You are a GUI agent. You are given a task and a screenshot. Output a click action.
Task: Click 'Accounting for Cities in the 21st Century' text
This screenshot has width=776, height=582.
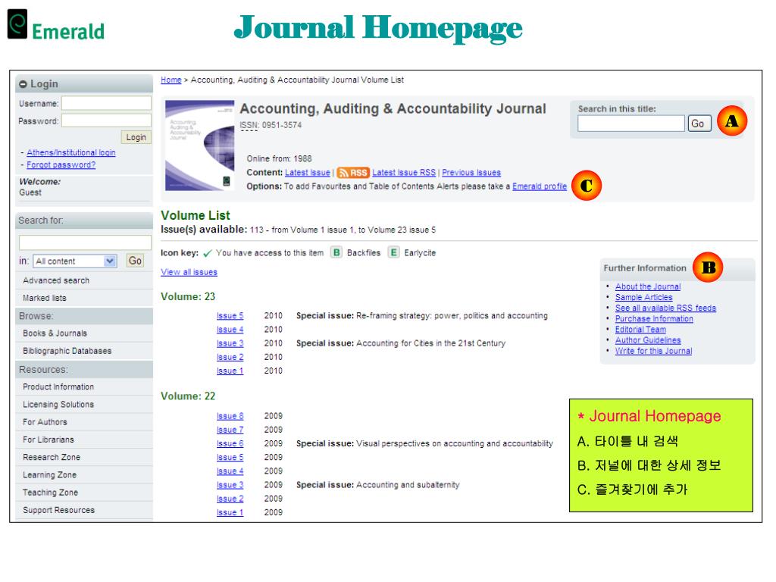pyautogui.click(x=430, y=343)
